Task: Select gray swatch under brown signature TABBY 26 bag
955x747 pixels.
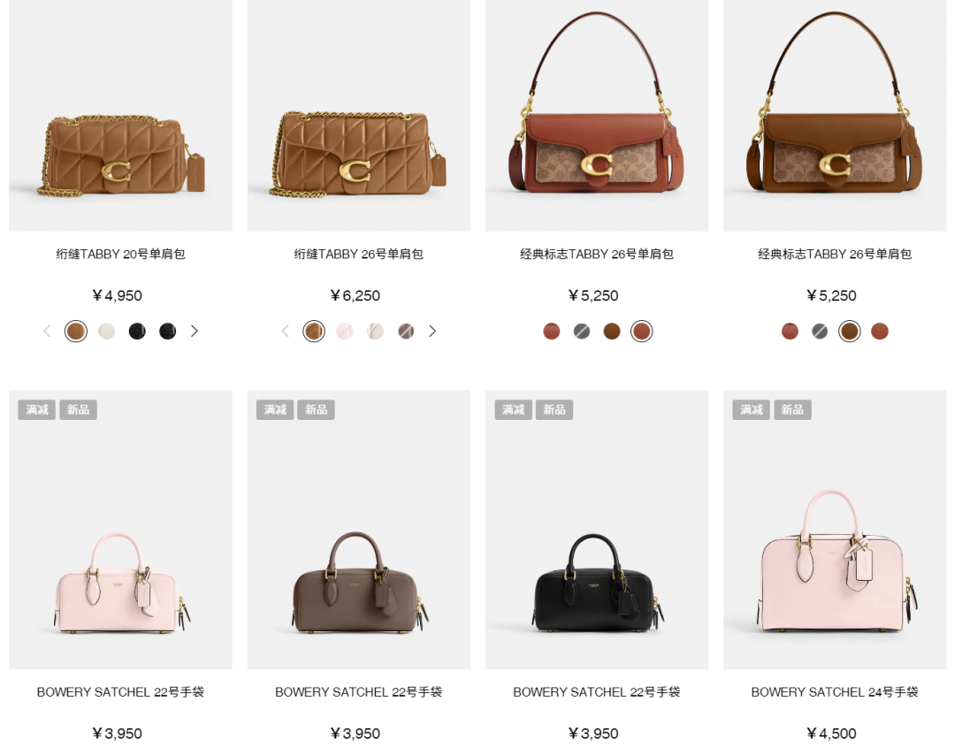Action: point(820,332)
